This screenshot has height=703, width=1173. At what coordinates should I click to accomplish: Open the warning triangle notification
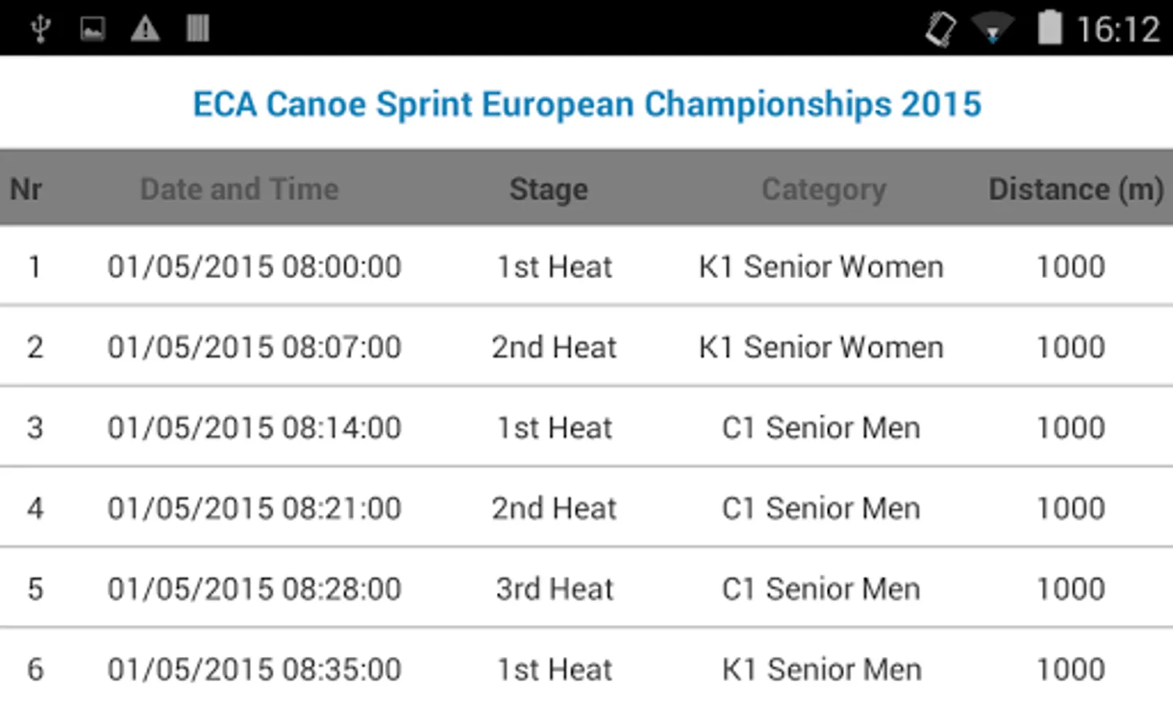(145, 29)
